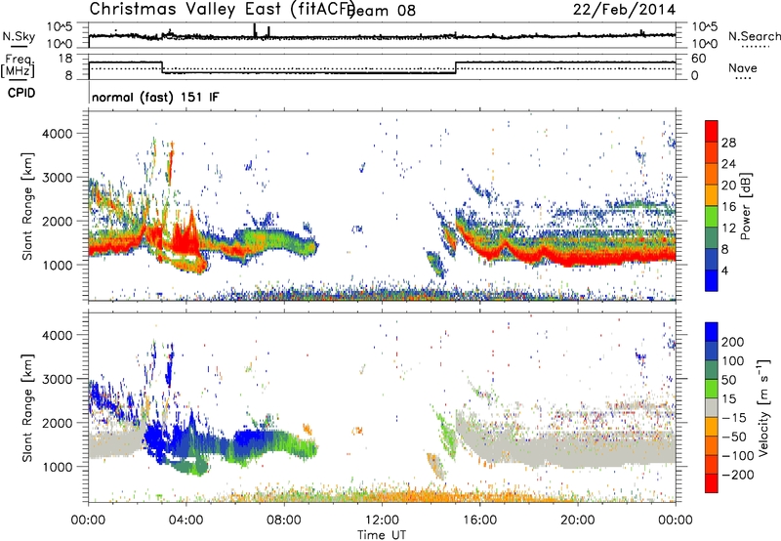
Task: Click the gray Velocity colorbar segment
Action: [x=712, y=408]
